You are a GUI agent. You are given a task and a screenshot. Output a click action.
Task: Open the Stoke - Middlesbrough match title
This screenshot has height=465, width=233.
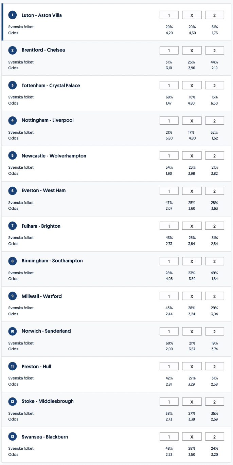click(x=48, y=402)
